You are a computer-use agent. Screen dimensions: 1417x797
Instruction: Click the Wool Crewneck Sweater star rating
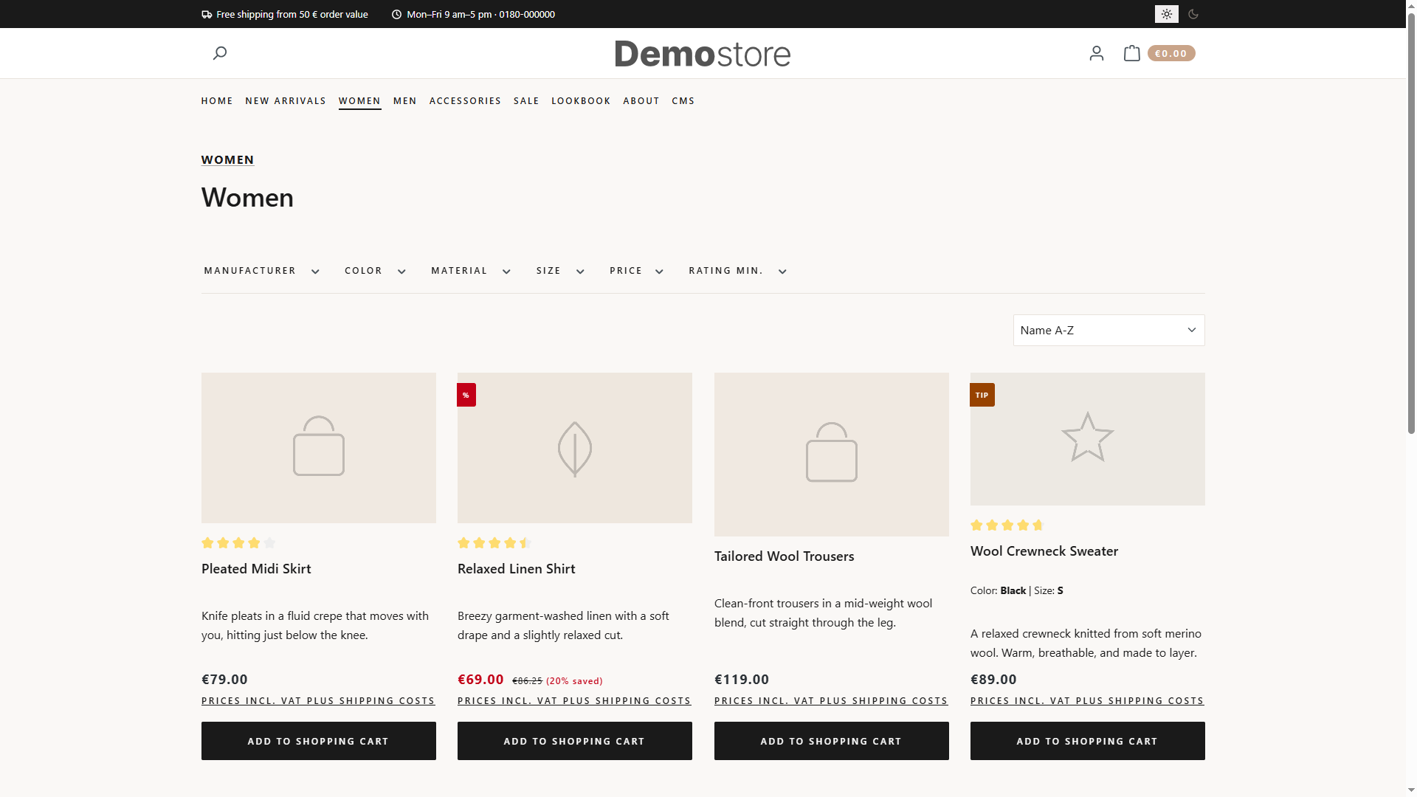coord(1007,525)
